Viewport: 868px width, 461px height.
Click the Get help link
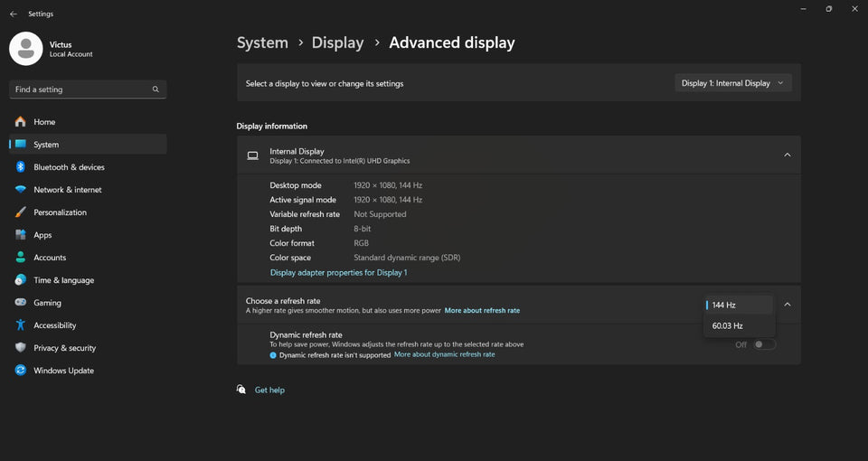point(269,390)
